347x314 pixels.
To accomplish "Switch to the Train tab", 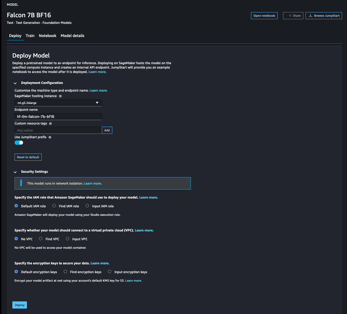I will pyautogui.click(x=30, y=36).
